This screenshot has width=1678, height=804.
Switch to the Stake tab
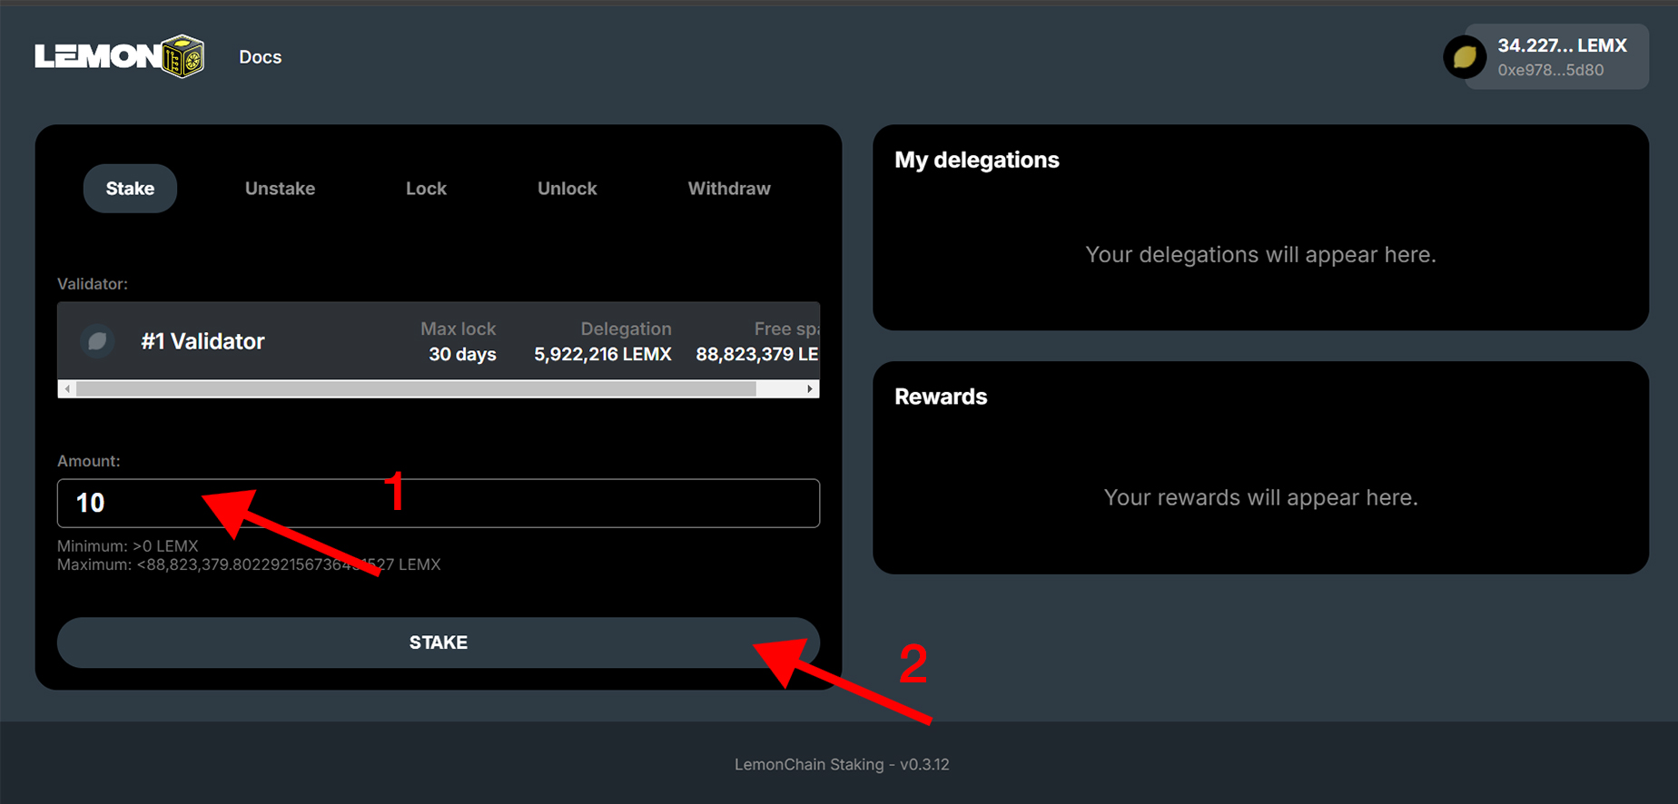[x=130, y=189]
